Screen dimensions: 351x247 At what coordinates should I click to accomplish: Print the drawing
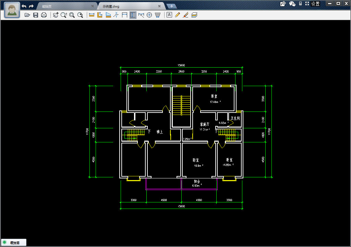(x=44, y=15)
